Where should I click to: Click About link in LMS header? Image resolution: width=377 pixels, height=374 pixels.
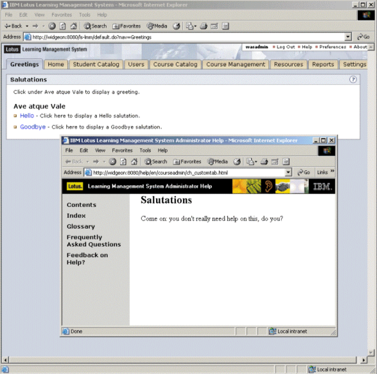[x=360, y=47]
